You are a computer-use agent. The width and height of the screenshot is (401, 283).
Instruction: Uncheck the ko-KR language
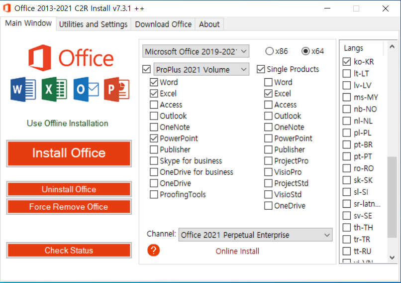(347, 62)
